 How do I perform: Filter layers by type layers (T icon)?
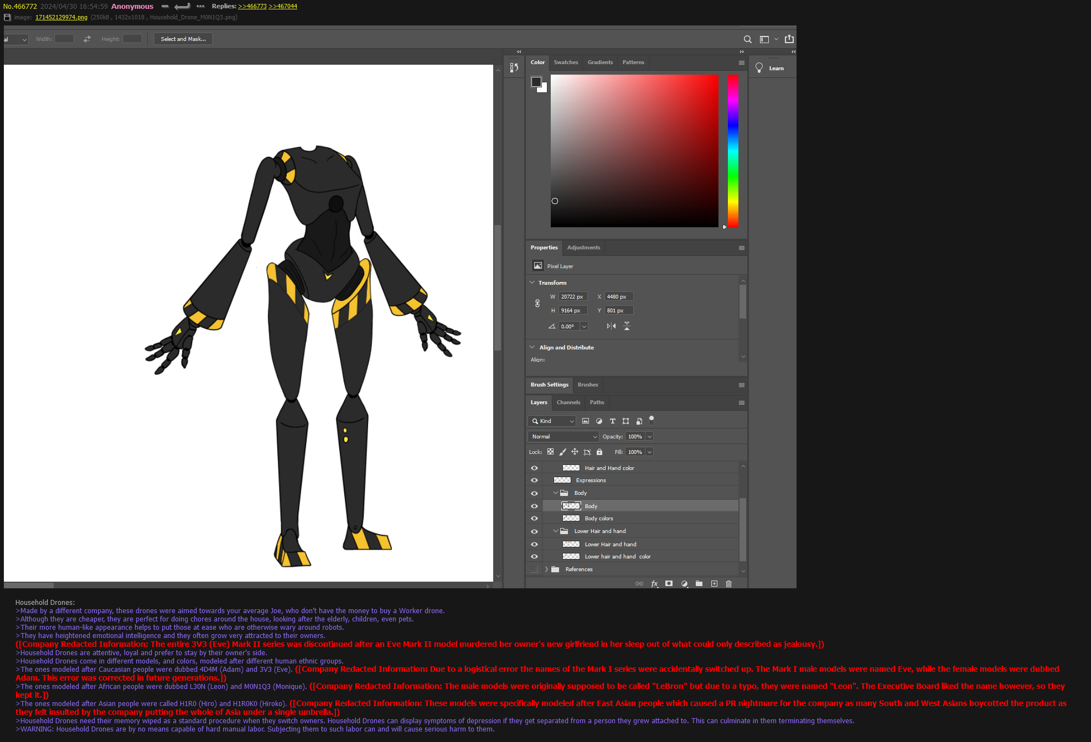point(612,421)
